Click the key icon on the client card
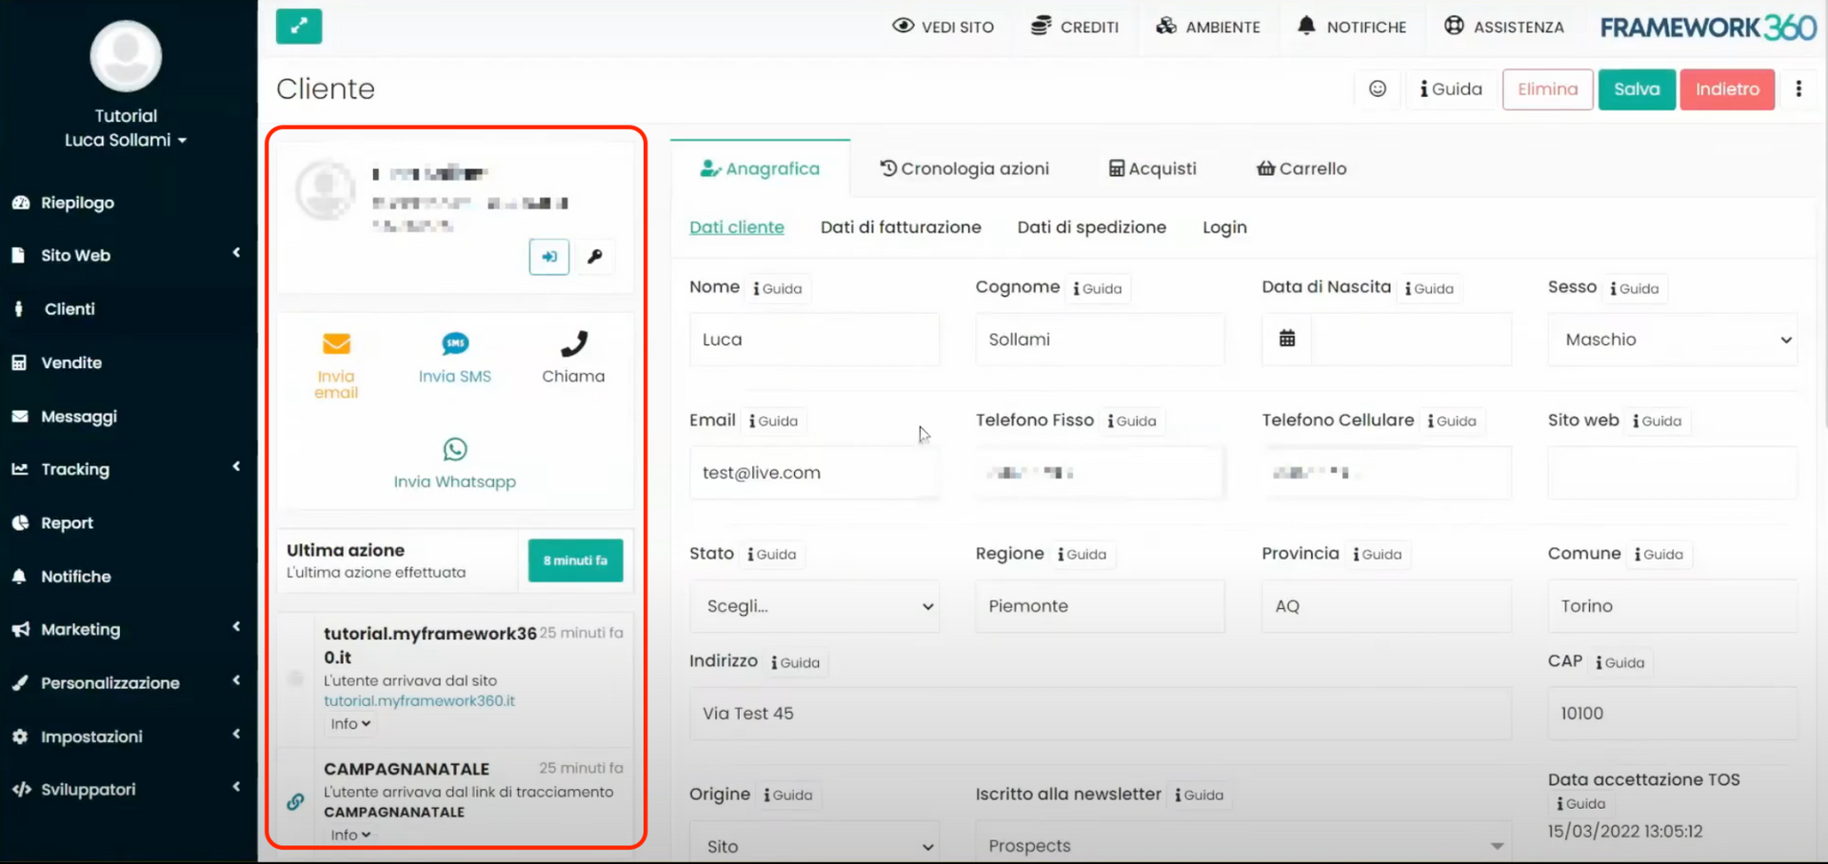Image resolution: width=1828 pixels, height=864 pixels. (596, 256)
